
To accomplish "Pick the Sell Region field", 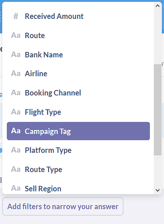I will click(78, 188).
